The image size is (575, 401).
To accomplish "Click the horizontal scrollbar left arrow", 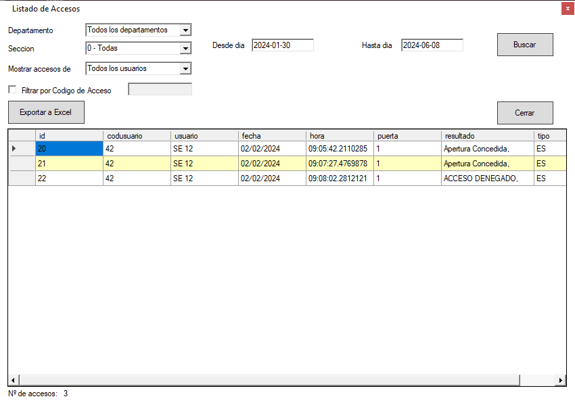I will click(x=14, y=380).
